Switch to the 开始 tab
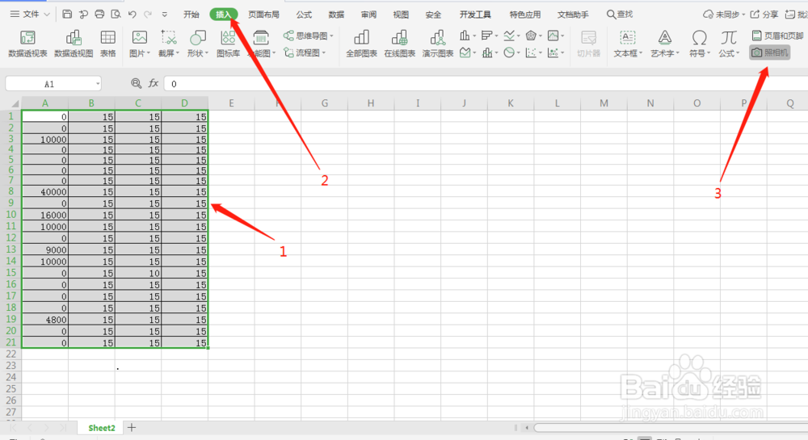Screen dimensions: 808x440 tap(191, 15)
